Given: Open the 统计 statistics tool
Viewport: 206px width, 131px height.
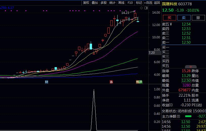Looking at the screenshot, I should tap(112, 3).
